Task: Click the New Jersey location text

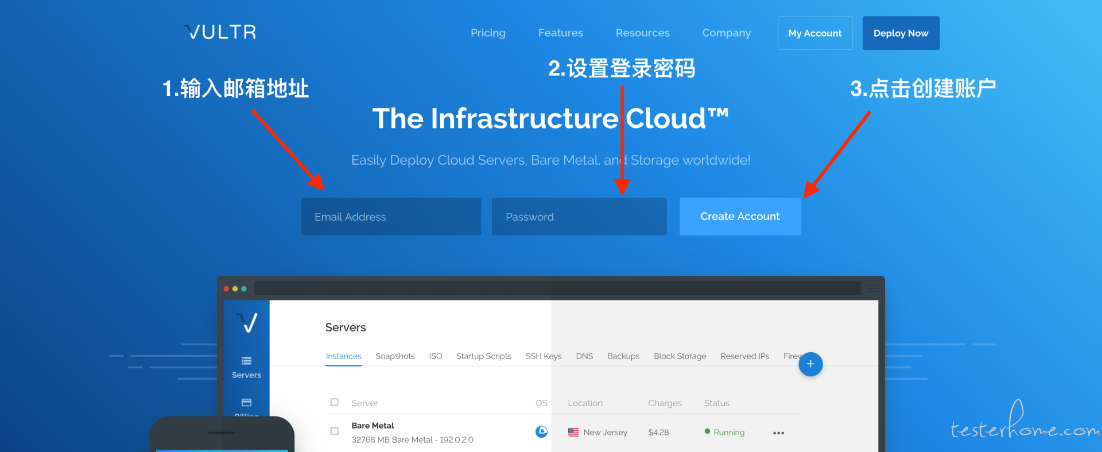Action: tap(605, 432)
